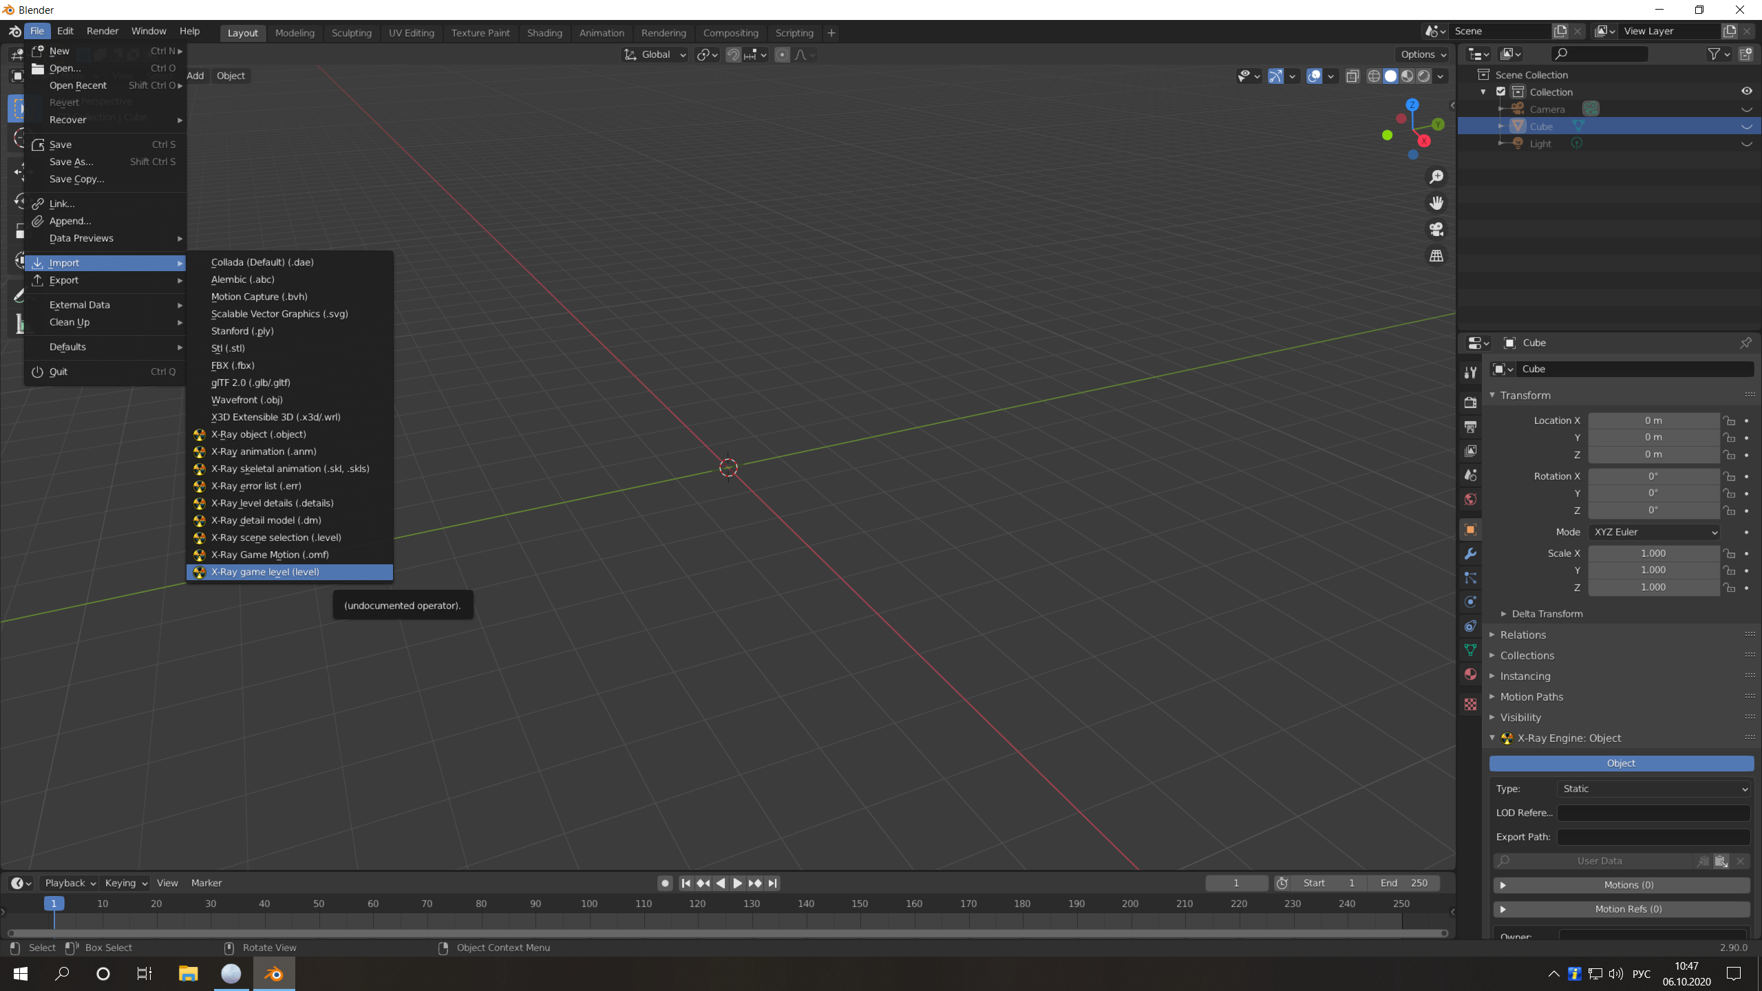Toggle viewport gizmos button
This screenshot has width=1762, height=991.
pyautogui.click(x=1275, y=76)
